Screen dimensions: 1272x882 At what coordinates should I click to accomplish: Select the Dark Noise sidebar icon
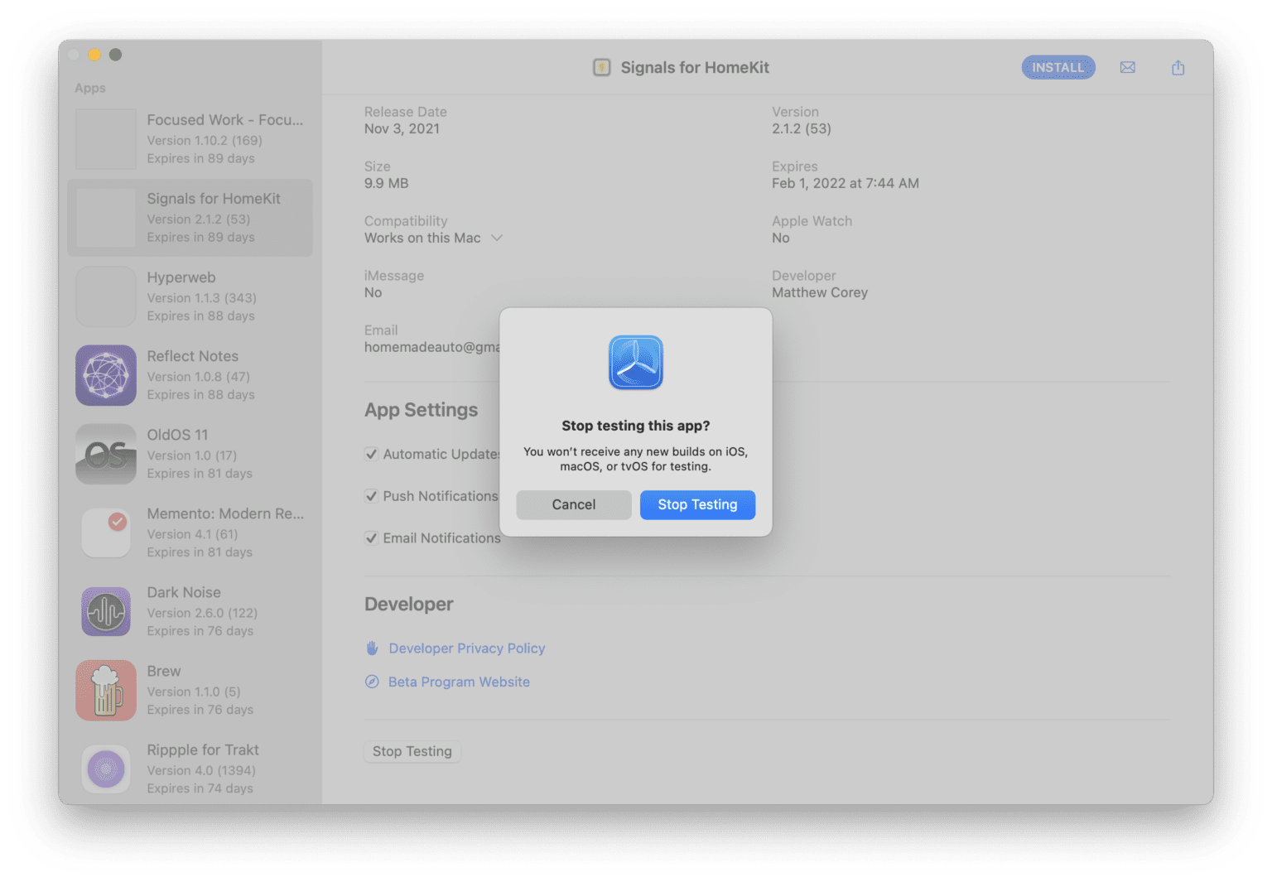click(x=105, y=611)
